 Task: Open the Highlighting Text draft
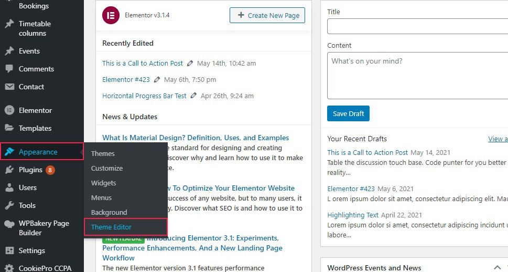[353, 215]
